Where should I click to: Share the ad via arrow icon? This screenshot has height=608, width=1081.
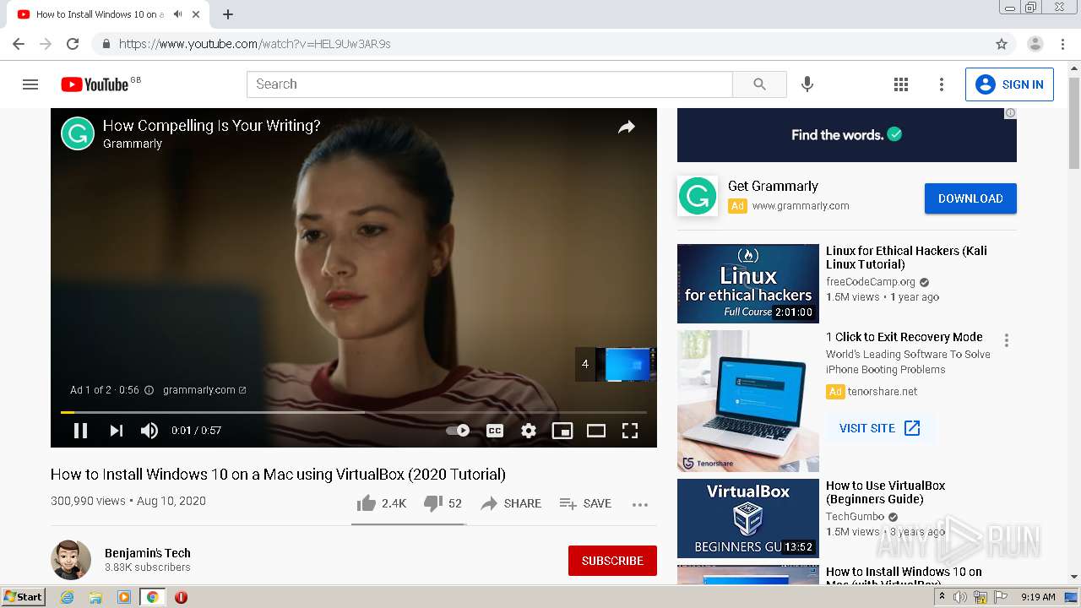point(626,128)
